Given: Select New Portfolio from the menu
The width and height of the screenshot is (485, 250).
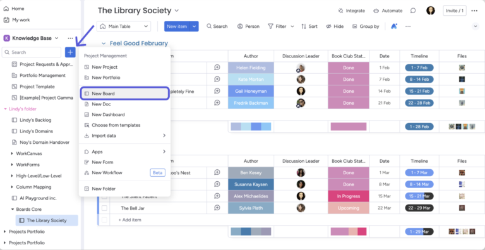Looking at the screenshot, I should tap(124, 78).
